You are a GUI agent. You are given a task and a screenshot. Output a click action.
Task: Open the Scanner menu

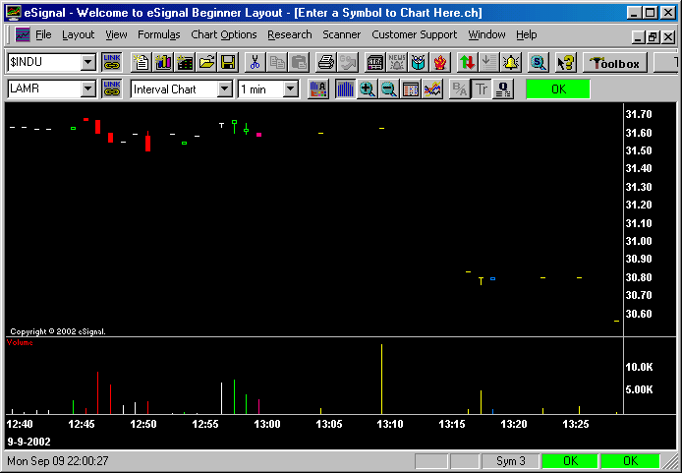coord(341,34)
